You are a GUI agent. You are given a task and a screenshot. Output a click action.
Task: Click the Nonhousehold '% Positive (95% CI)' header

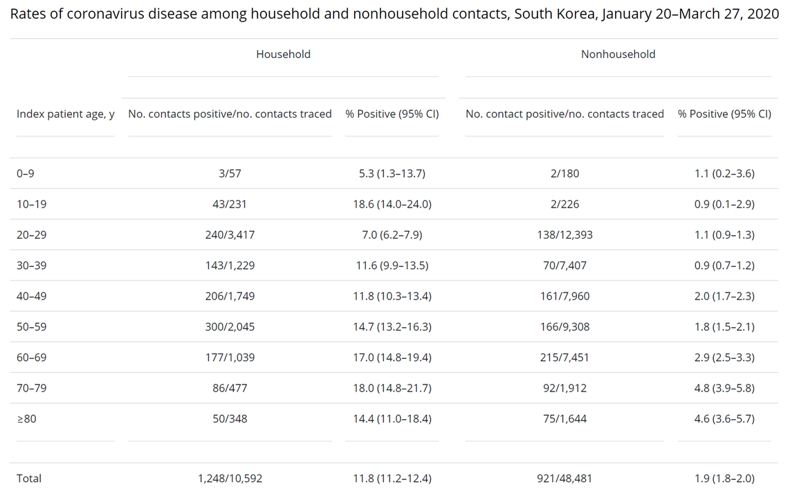click(x=724, y=114)
